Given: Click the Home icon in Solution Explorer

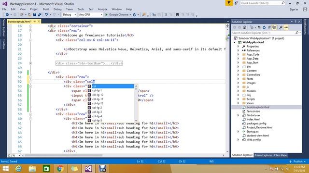Looking at the screenshot, I should [x=245, y=27].
